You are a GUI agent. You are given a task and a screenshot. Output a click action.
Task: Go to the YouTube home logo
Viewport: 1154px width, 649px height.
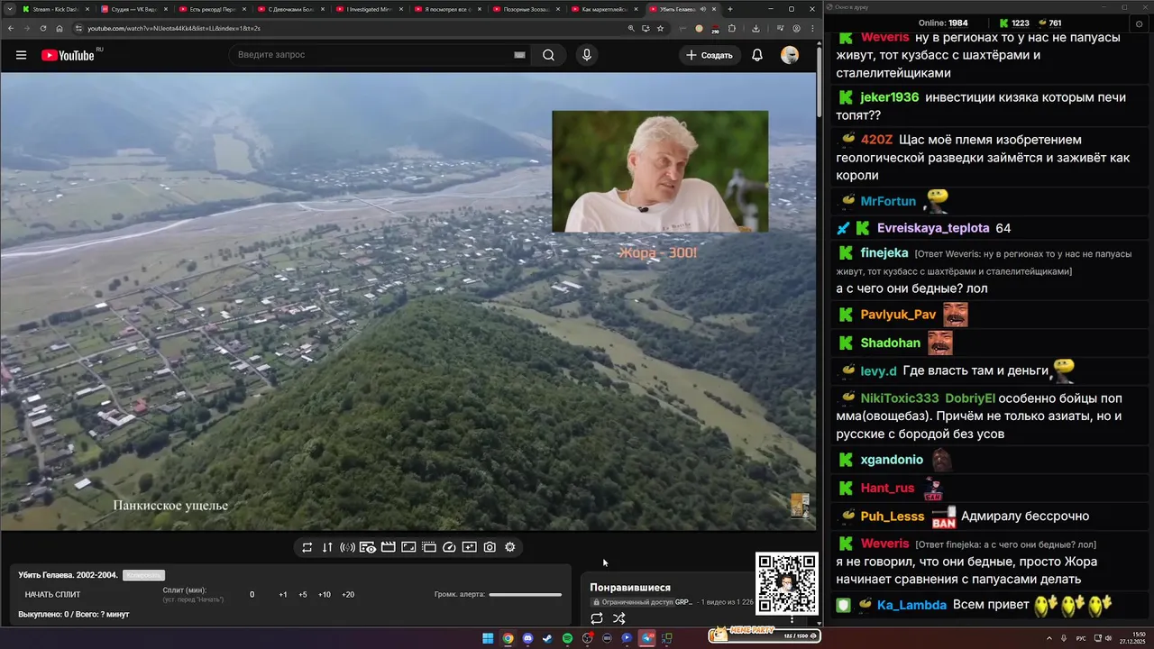[x=68, y=55]
